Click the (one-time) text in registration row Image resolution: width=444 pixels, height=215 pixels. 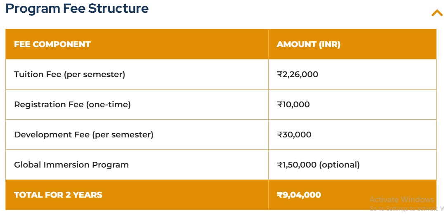[108, 105]
